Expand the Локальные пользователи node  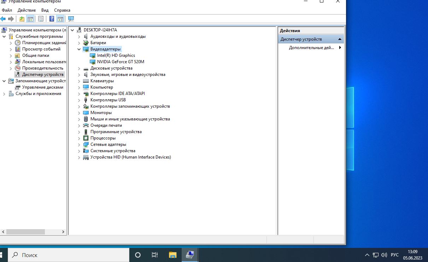pyautogui.click(x=11, y=62)
